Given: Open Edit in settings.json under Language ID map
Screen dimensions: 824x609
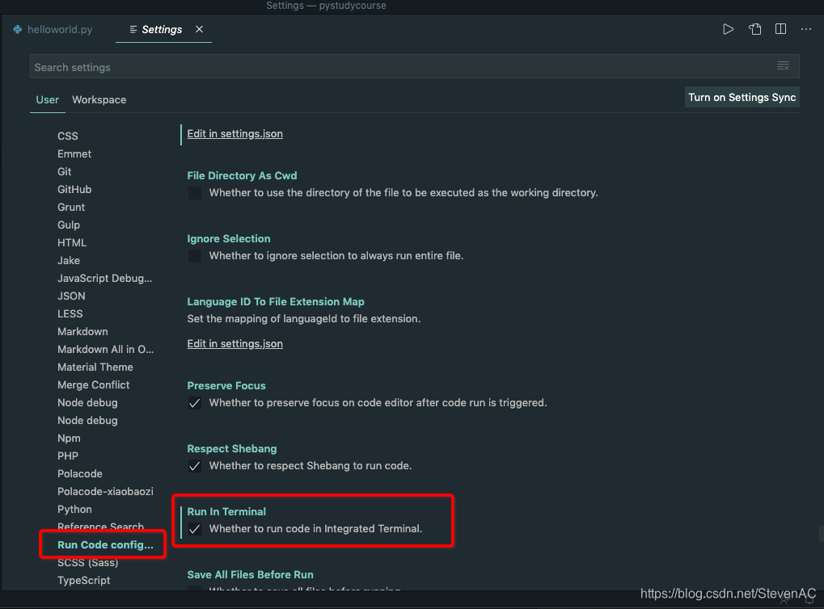Looking at the screenshot, I should [235, 344].
